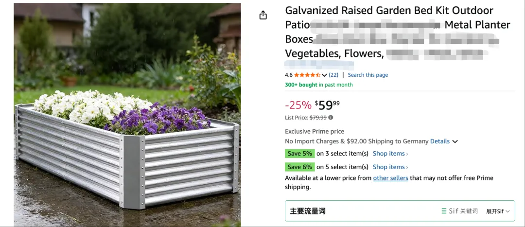
Task: Expand the 展开Sif dropdown
Action: pyautogui.click(x=498, y=211)
